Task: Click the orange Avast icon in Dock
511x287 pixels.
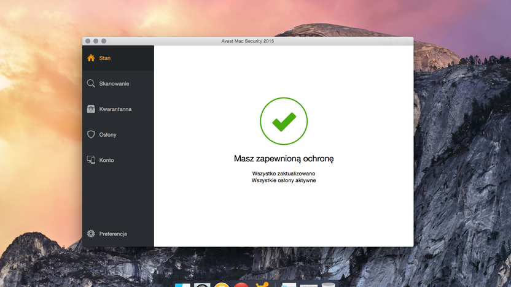Action: click(262, 285)
